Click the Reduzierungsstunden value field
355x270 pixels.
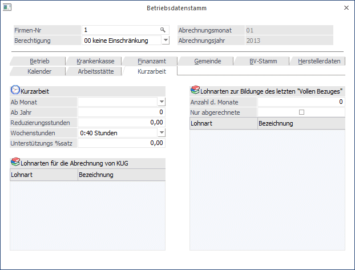pyautogui.click(x=121, y=122)
